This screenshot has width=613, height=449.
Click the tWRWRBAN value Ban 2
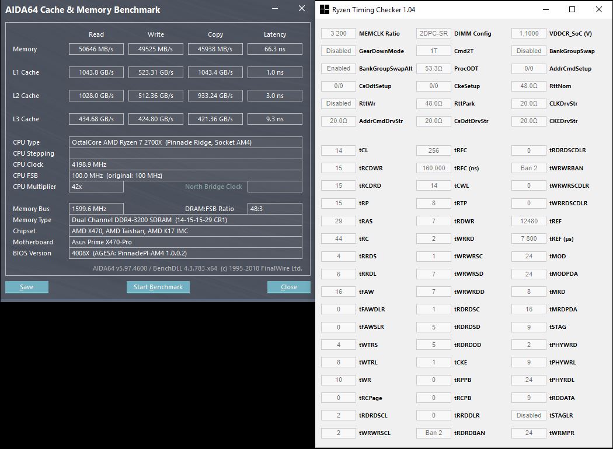tap(528, 169)
